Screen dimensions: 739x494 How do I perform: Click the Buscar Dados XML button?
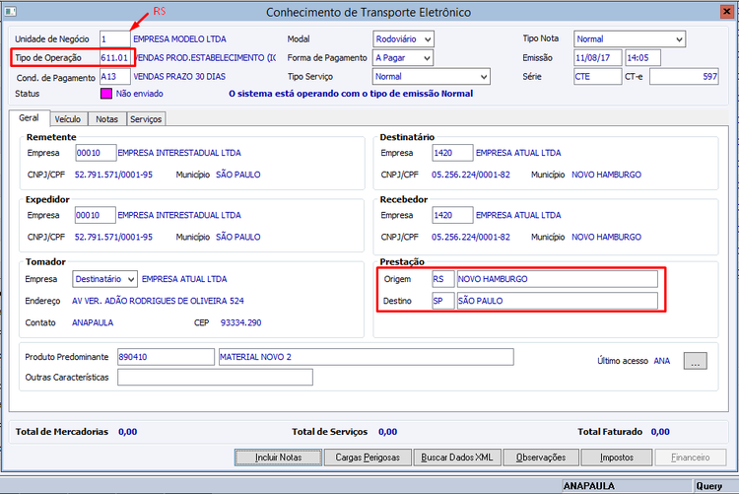(x=456, y=458)
